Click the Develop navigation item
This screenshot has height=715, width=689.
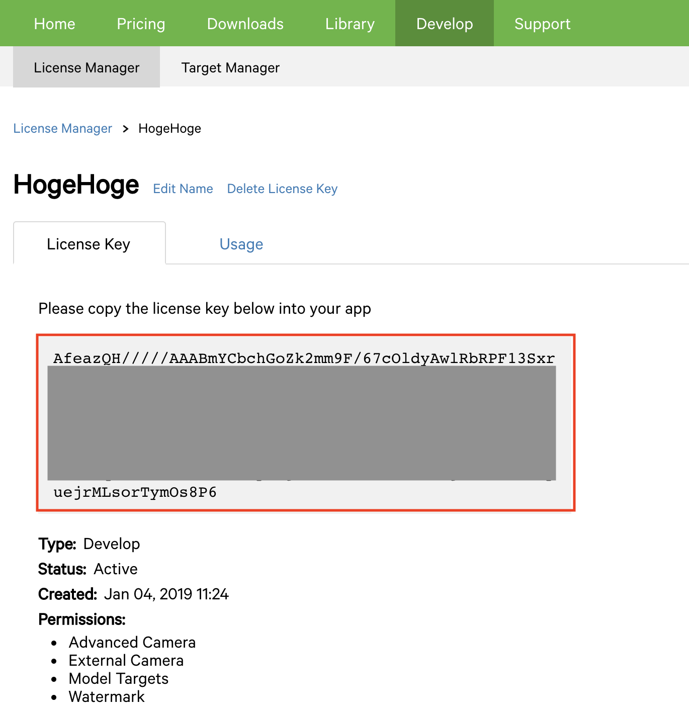click(444, 24)
